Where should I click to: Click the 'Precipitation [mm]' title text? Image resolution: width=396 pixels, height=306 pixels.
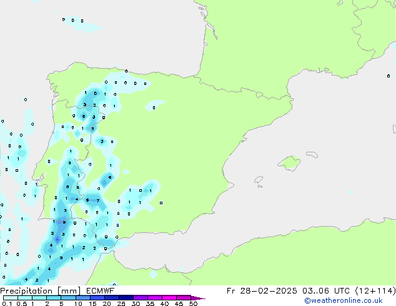tap(41, 291)
